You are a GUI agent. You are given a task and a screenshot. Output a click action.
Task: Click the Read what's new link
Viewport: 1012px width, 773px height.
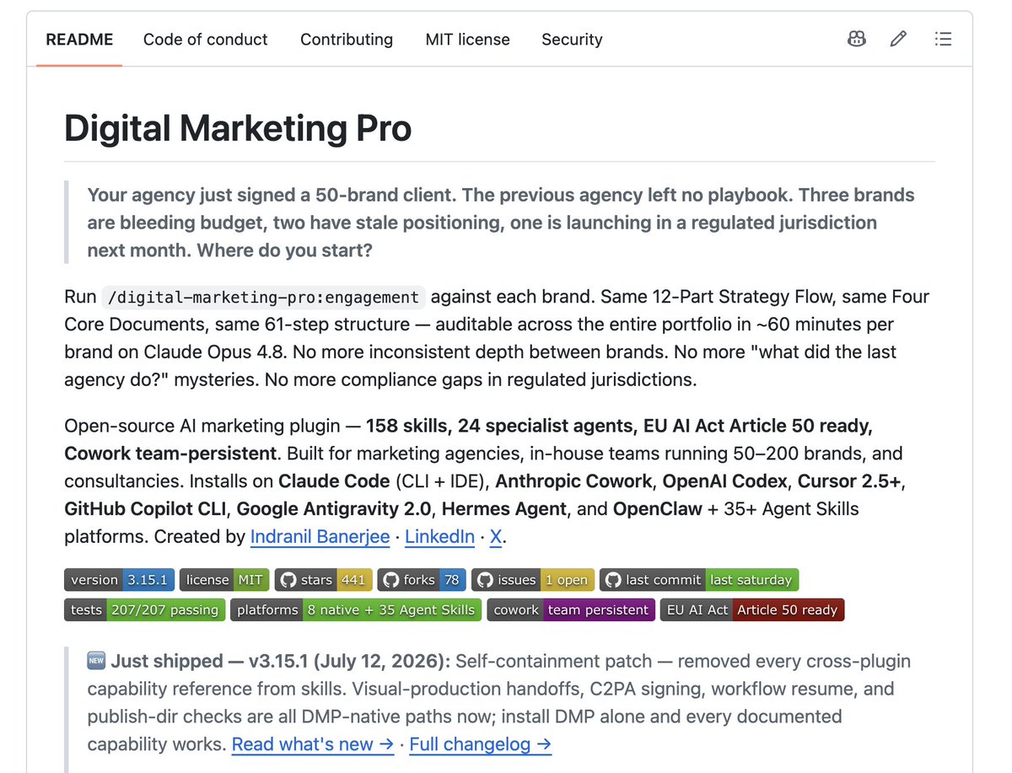pyautogui.click(x=313, y=744)
